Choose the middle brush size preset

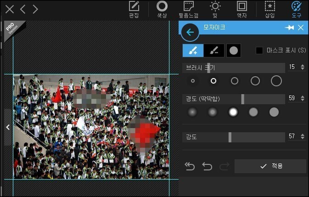tap(235, 81)
